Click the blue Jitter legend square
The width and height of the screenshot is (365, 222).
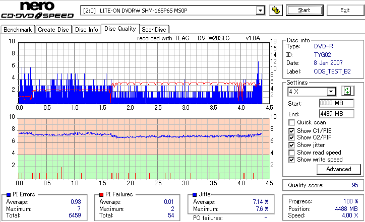(x=195, y=195)
